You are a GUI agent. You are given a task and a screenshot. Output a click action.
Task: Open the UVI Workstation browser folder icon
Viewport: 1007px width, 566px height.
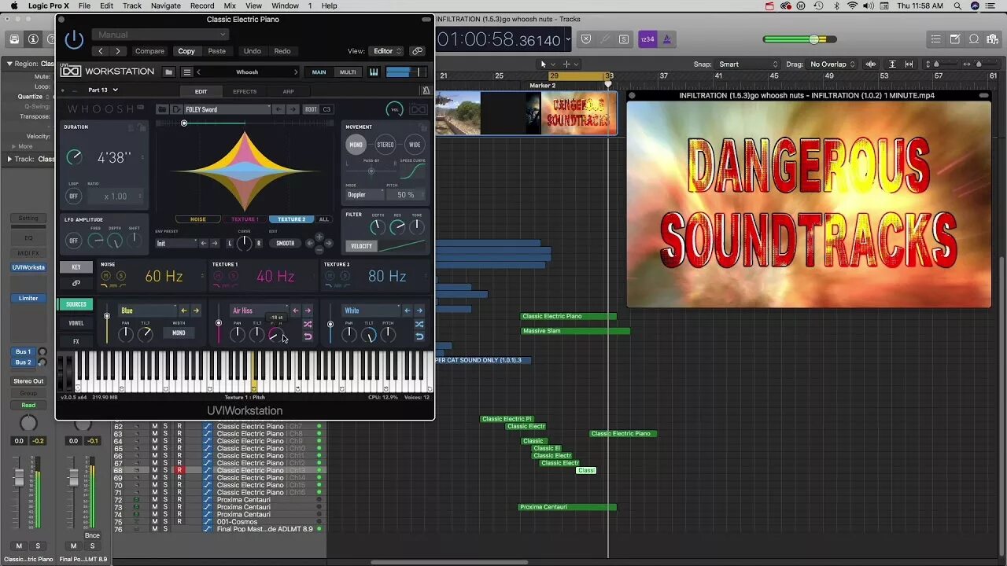point(168,72)
